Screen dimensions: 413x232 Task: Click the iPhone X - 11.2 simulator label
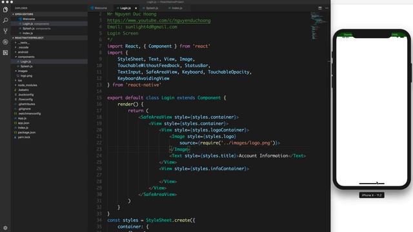[372, 195]
